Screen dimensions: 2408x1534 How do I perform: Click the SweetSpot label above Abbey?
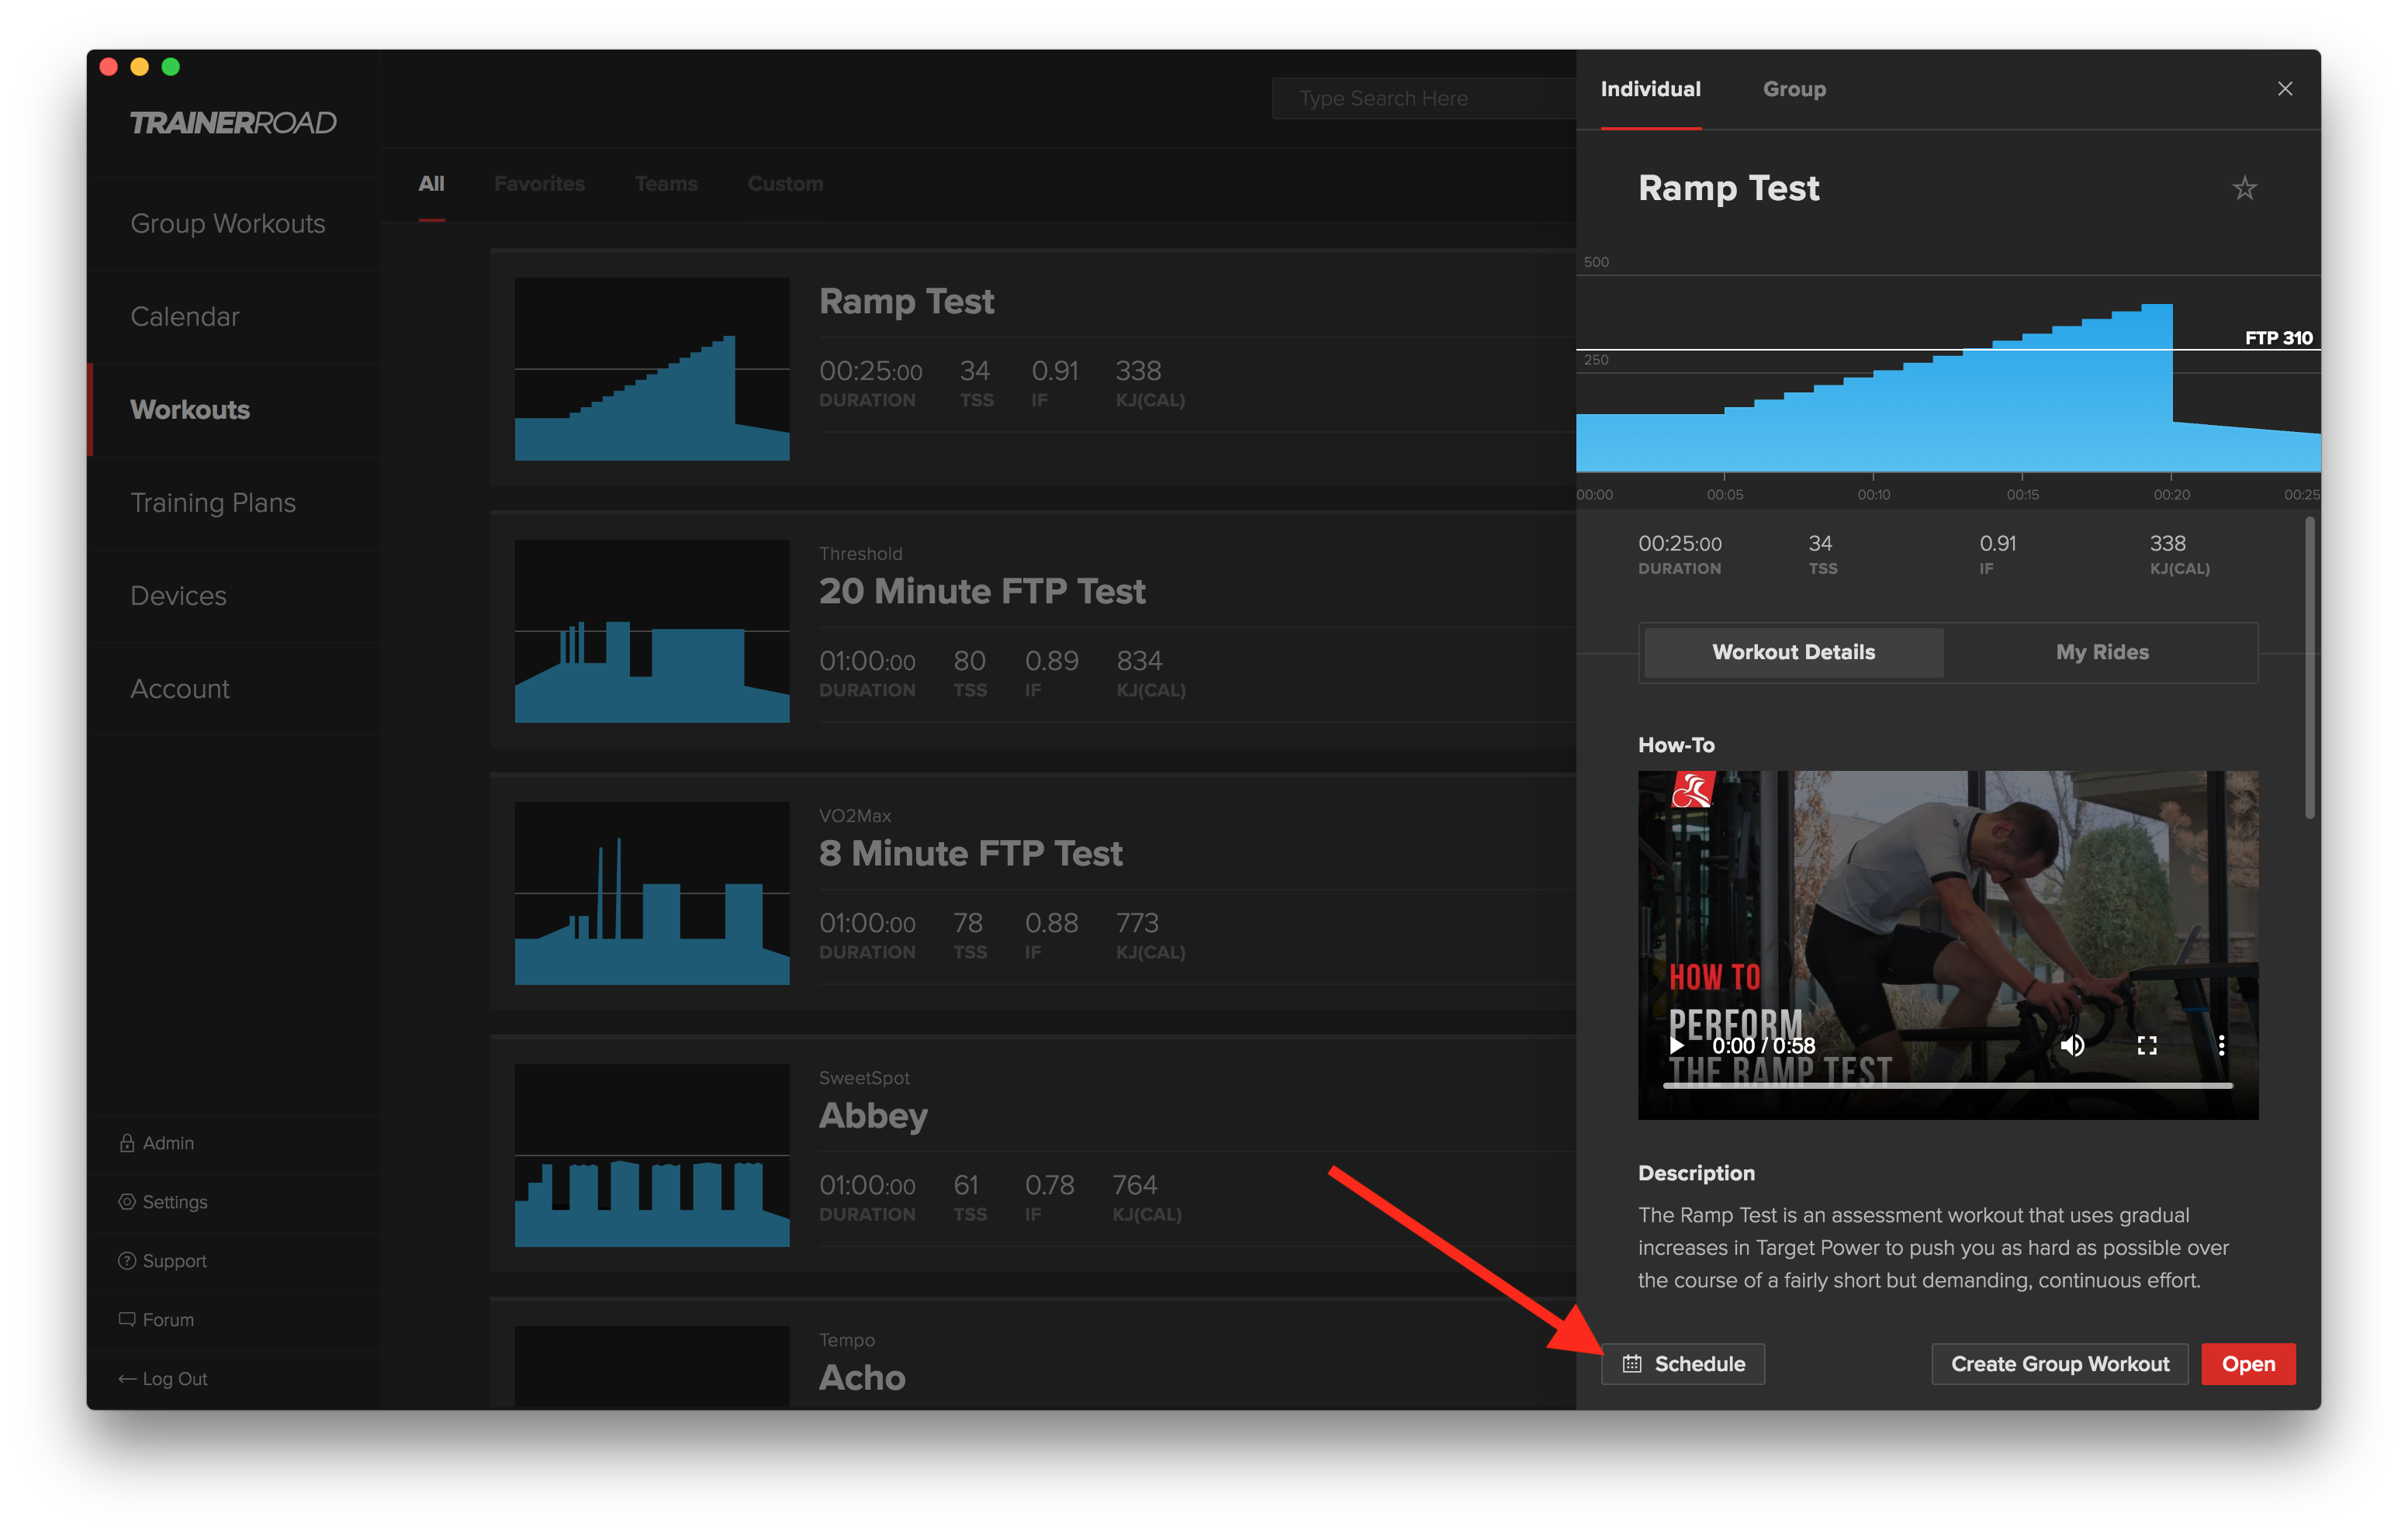tap(864, 1078)
